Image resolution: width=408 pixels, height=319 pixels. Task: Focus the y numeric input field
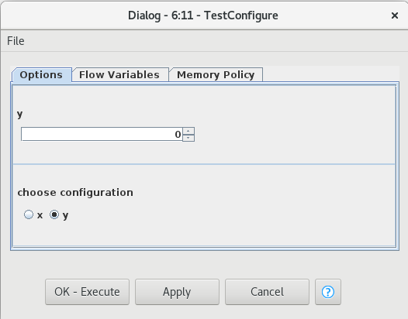click(102, 134)
